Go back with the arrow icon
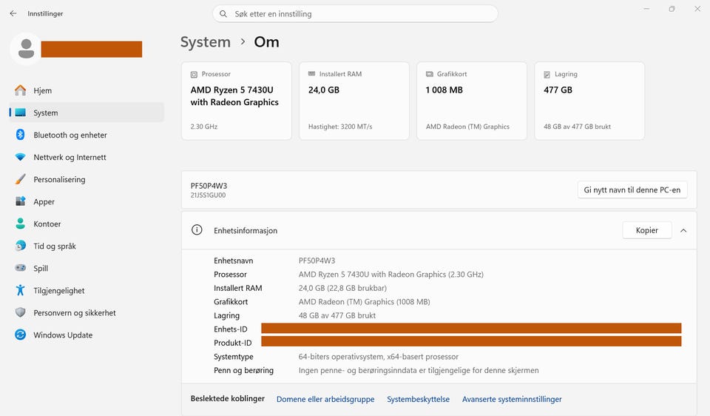Screen dimensions: 710x416 click(x=13, y=13)
